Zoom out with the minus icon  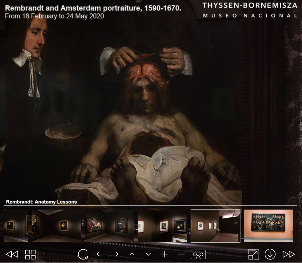[x=181, y=254]
